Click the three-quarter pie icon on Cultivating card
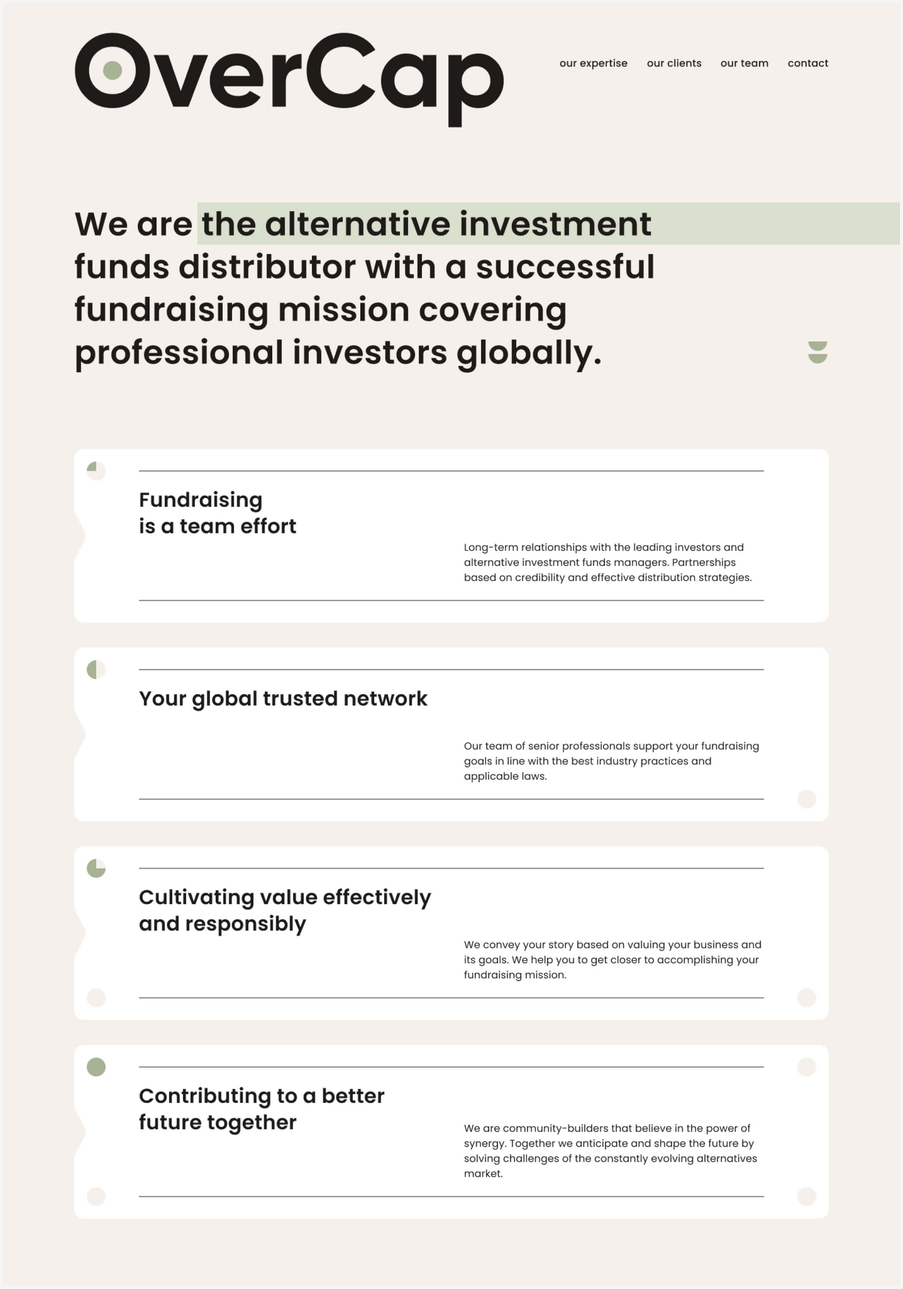Image resolution: width=903 pixels, height=1289 pixels. 96,869
